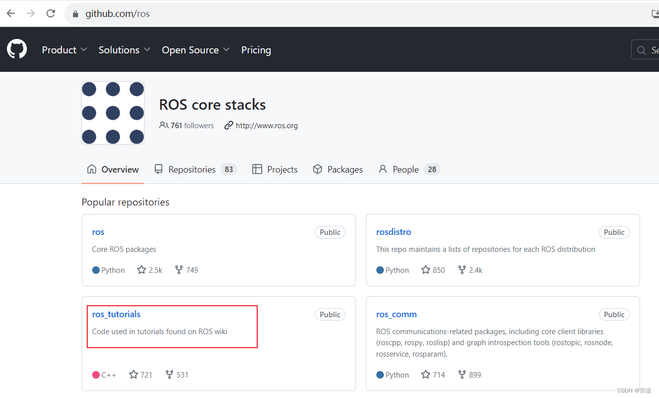Click the fork icon for ros repository
The height and width of the screenshot is (398, 659).
(x=179, y=270)
